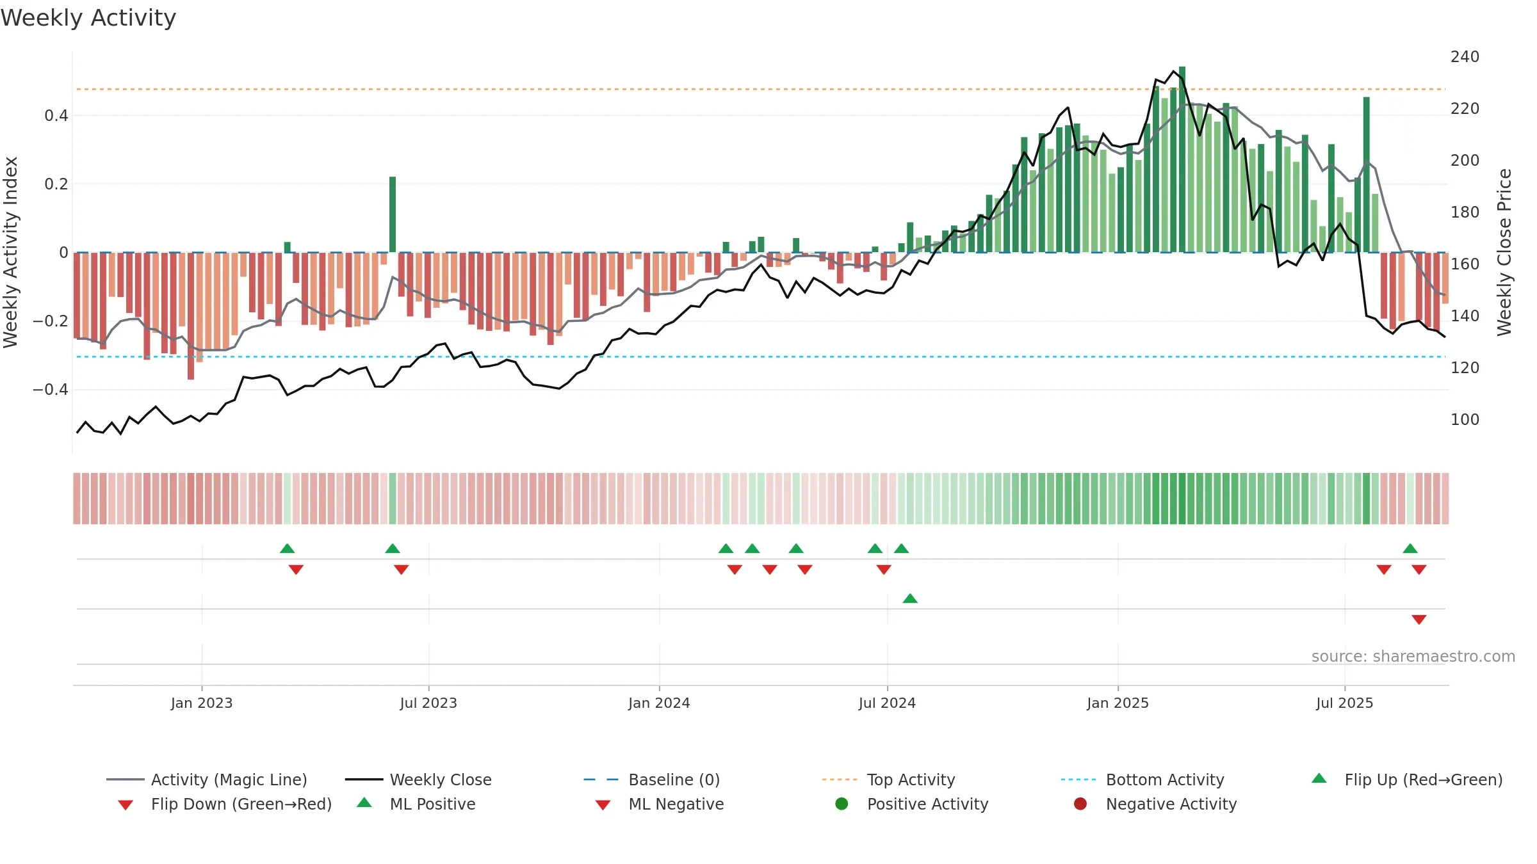1537x864 pixels.
Task: Toggle the Bottom Activity legend entry
Action: pyautogui.click(x=1143, y=780)
